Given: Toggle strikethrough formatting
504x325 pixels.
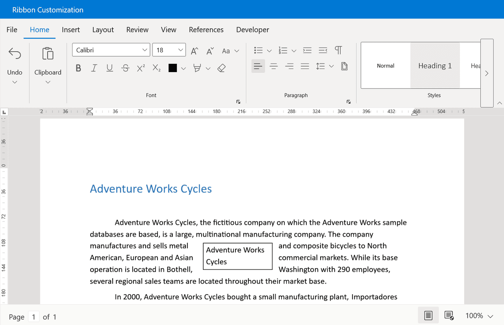Looking at the screenshot, I should tap(125, 68).
